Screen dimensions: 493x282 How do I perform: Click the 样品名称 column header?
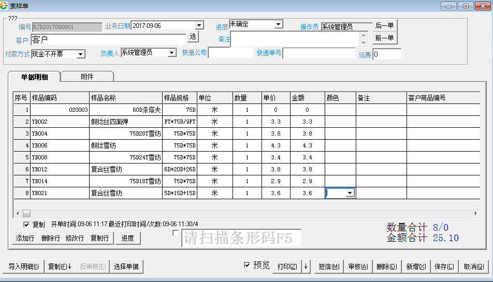coord(126,98)
